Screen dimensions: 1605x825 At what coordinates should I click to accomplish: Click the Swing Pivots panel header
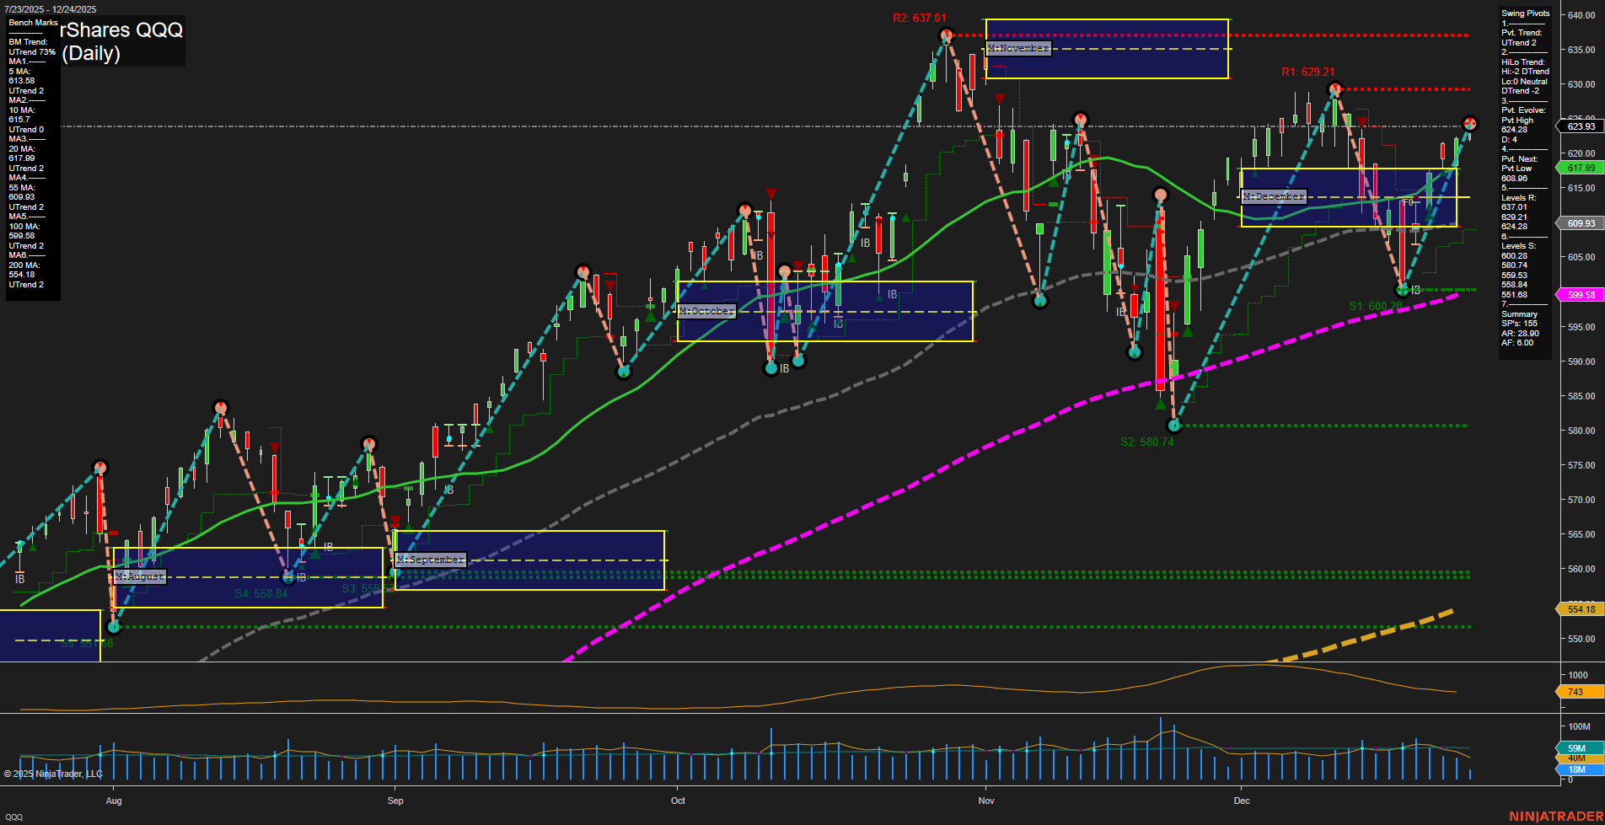point(1524,13)
